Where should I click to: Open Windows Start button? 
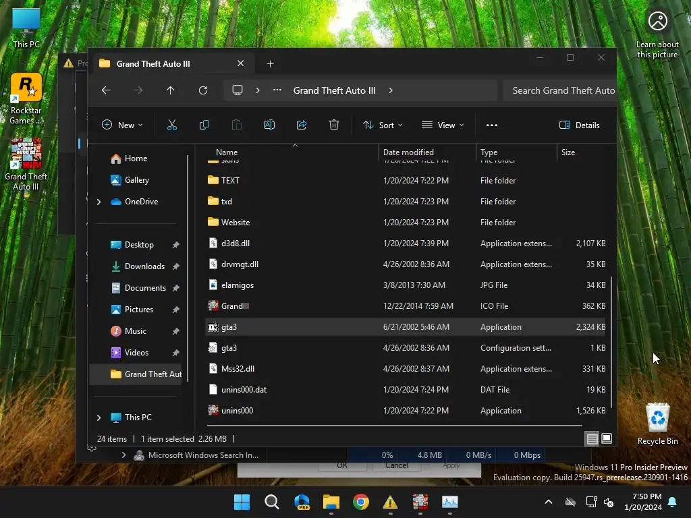(x=242, y=502)
